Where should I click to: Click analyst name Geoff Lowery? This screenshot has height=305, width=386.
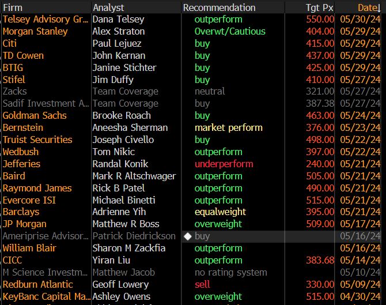(x=120, y=284)
